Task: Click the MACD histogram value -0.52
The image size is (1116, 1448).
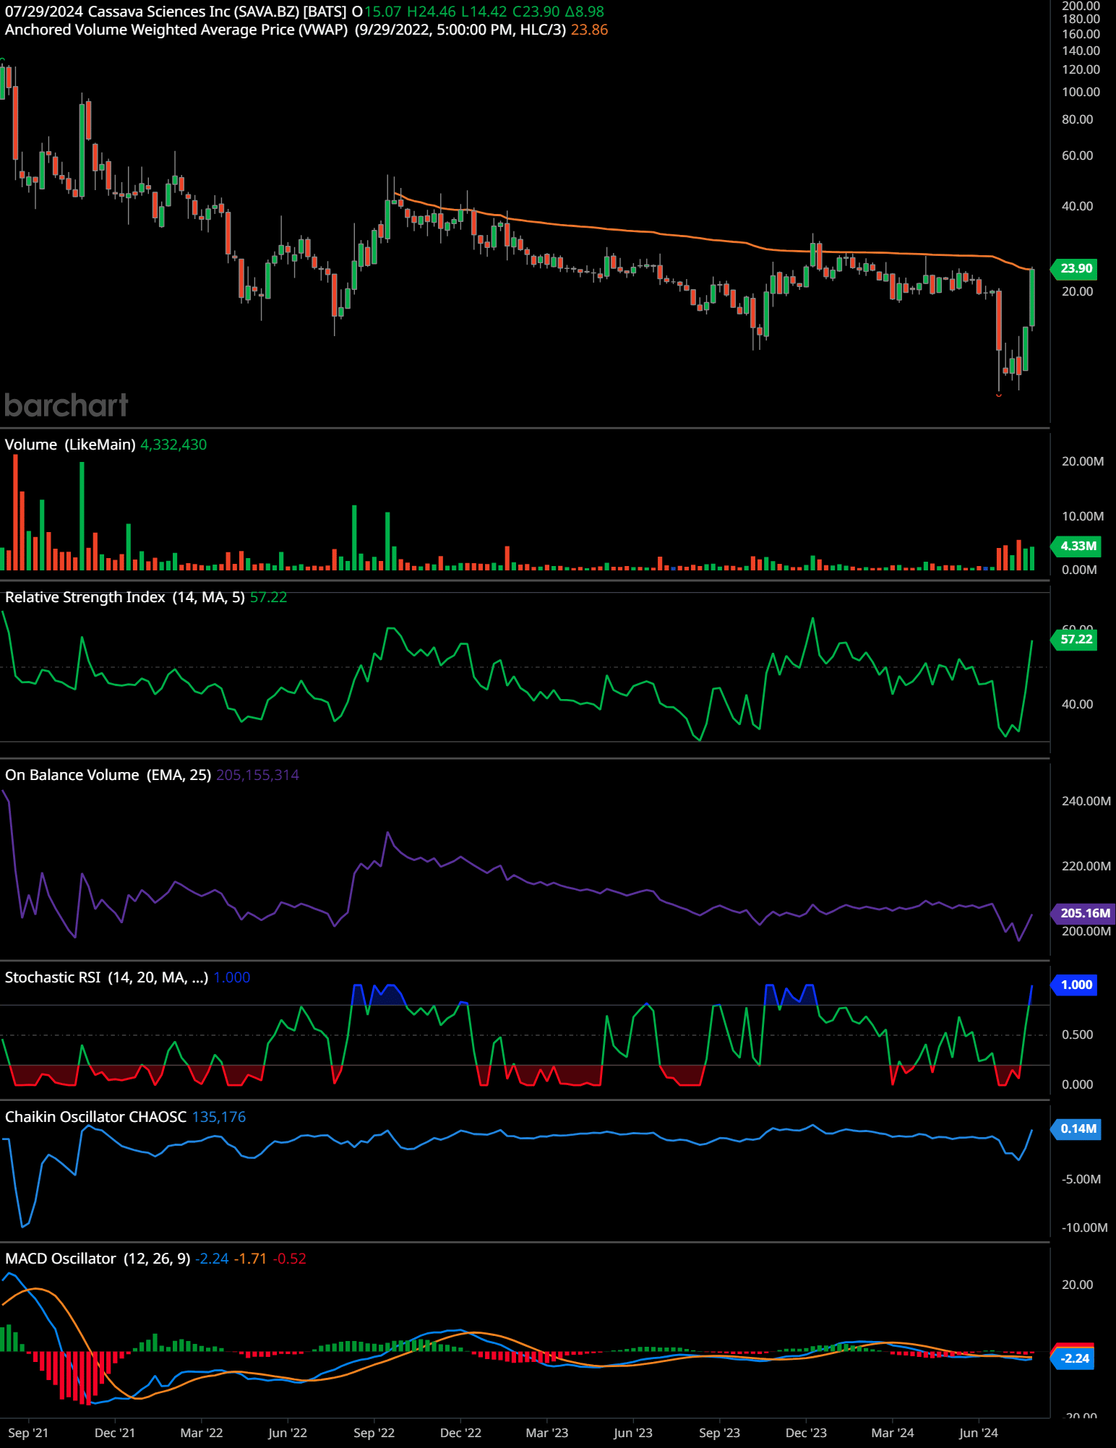Action: tap(289, 1259)
